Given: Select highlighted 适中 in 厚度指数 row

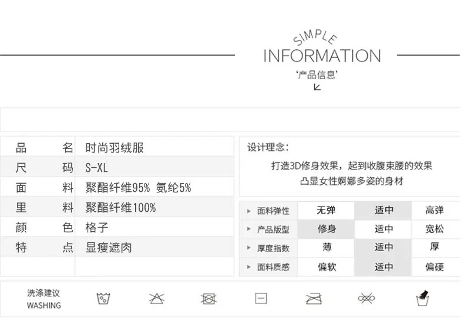Looking at the screenshot, I should tap(383, 248).
